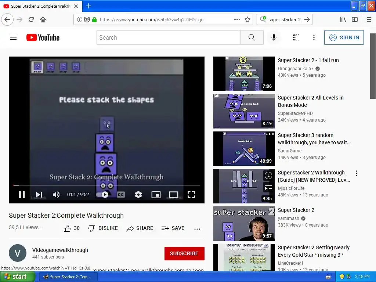Click the system clock showing 3:15 PM
Screen dimensions: 376x282
pyautogui.click(x=362, y=276)
